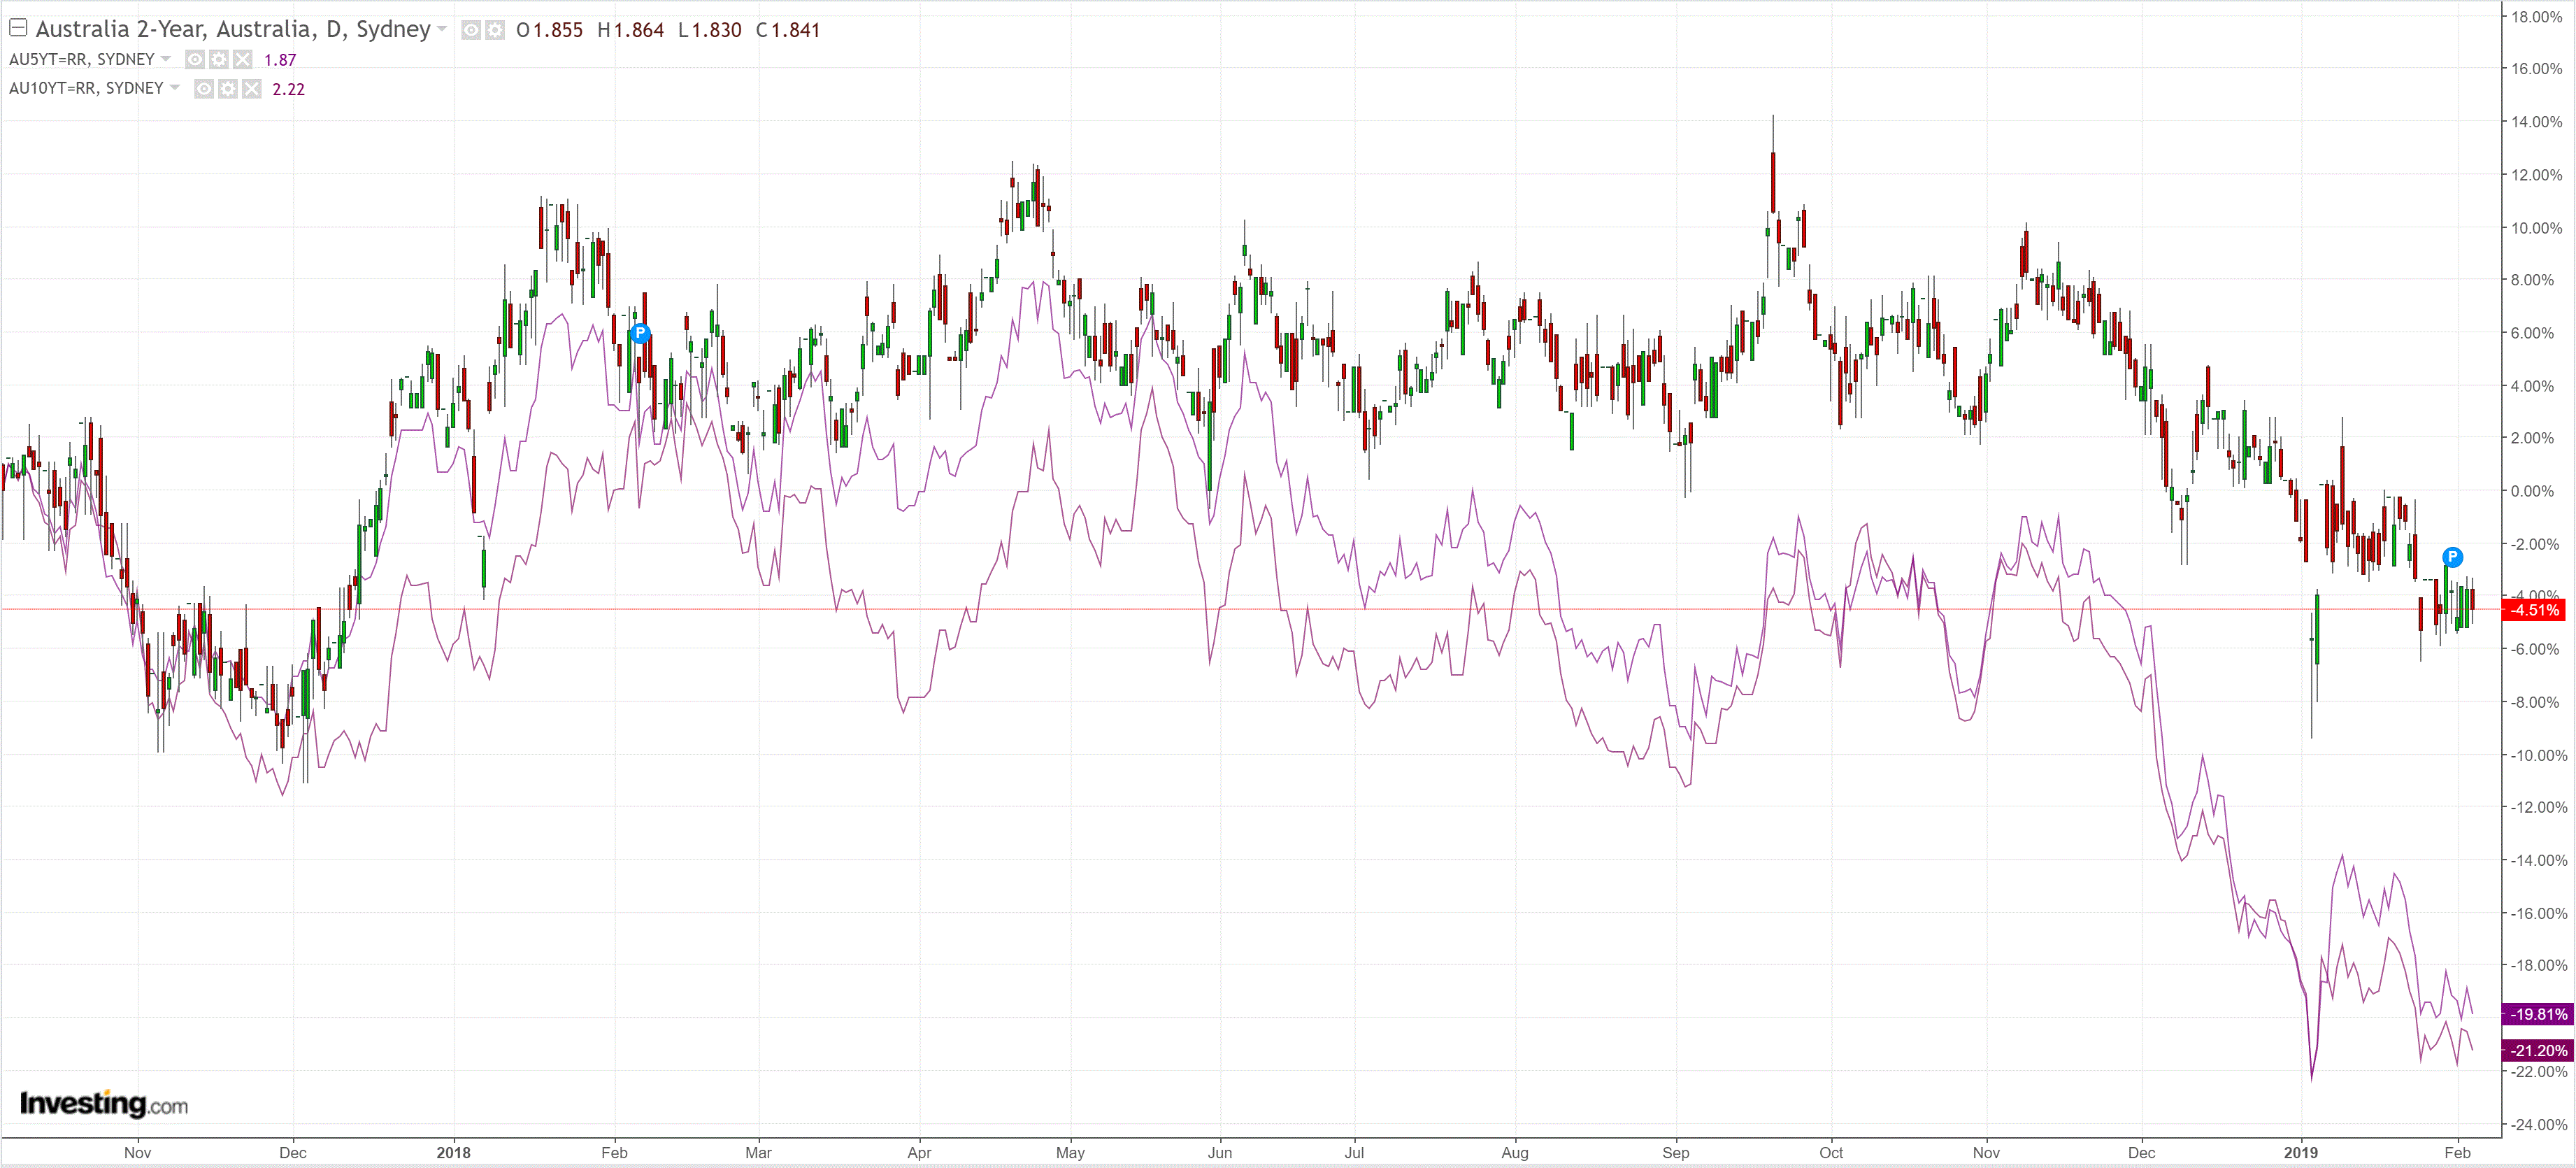Click the Investing.com logo
2576x1168 pixels.
(x=103, y=1103)
